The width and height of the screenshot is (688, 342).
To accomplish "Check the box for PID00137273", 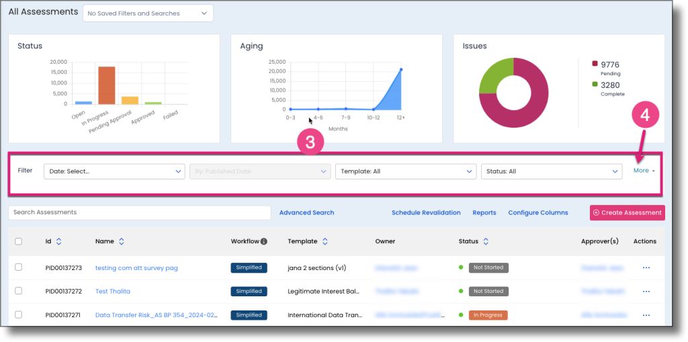I will click(x=18, y=267).
